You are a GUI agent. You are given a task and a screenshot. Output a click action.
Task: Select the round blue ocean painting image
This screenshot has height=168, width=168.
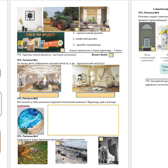31,121
